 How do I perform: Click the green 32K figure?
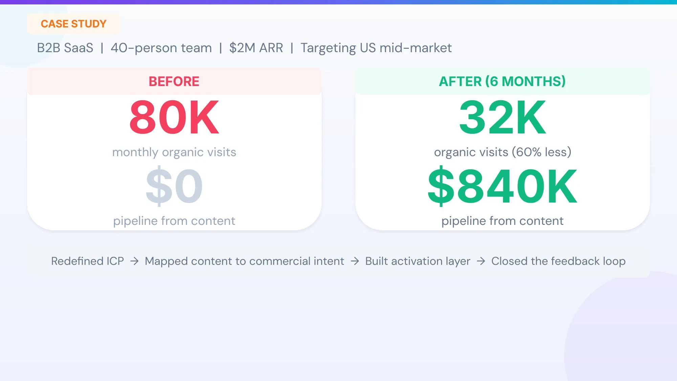coord(502,117)
